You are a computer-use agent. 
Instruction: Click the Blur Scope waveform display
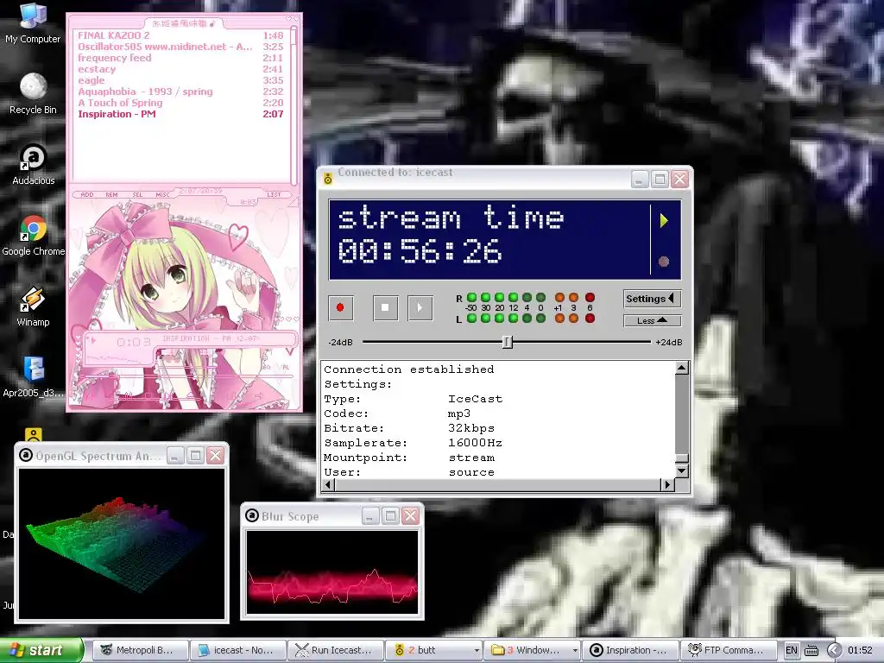[x=332, y=571]
